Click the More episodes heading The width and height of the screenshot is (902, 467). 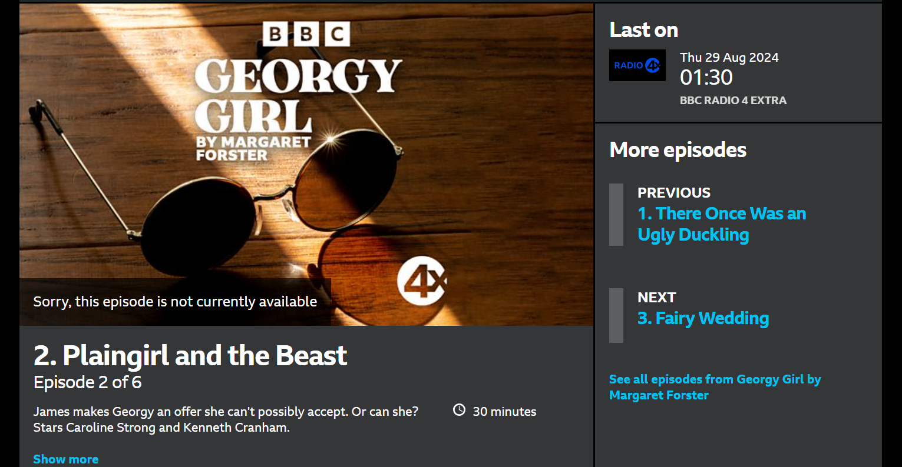click(678, 150)
